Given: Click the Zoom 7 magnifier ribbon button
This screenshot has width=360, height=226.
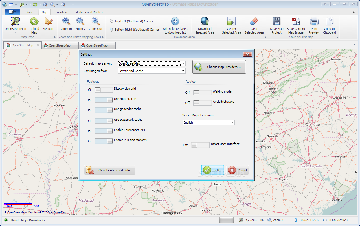Looking at the screenshot, I should click(x=80, y=25).
